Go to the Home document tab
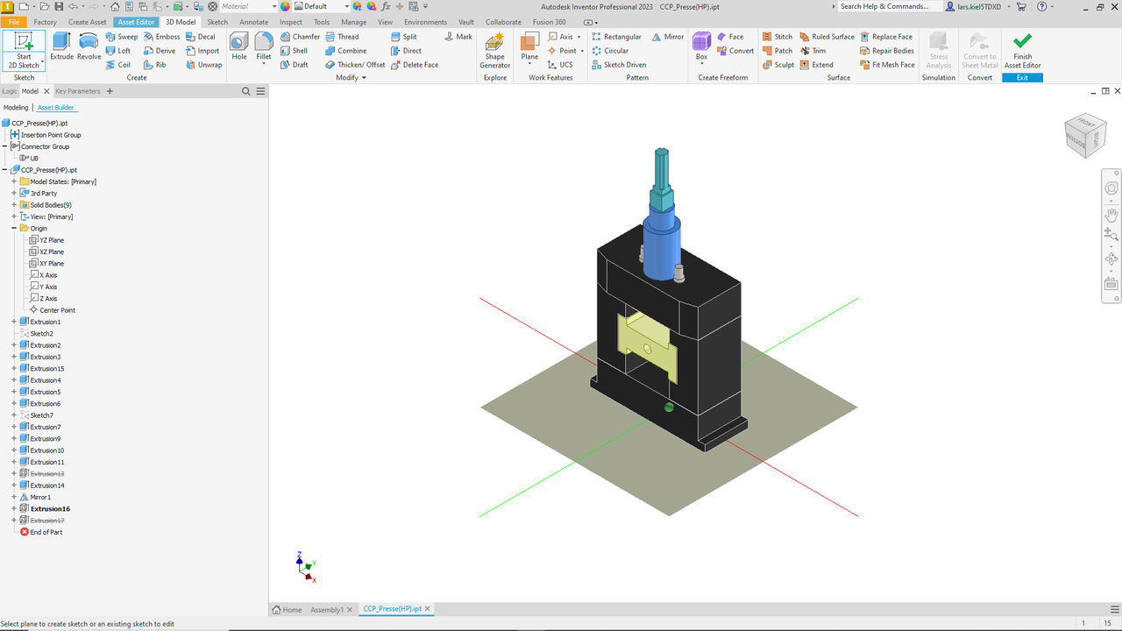Screen dimensions: 1122x631 click(288, 609)
